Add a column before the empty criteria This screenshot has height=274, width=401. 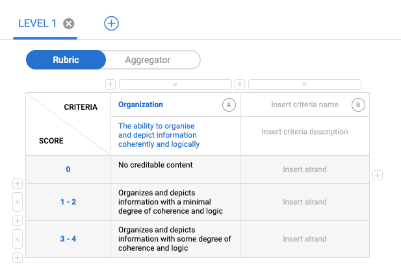pos(240,84)
